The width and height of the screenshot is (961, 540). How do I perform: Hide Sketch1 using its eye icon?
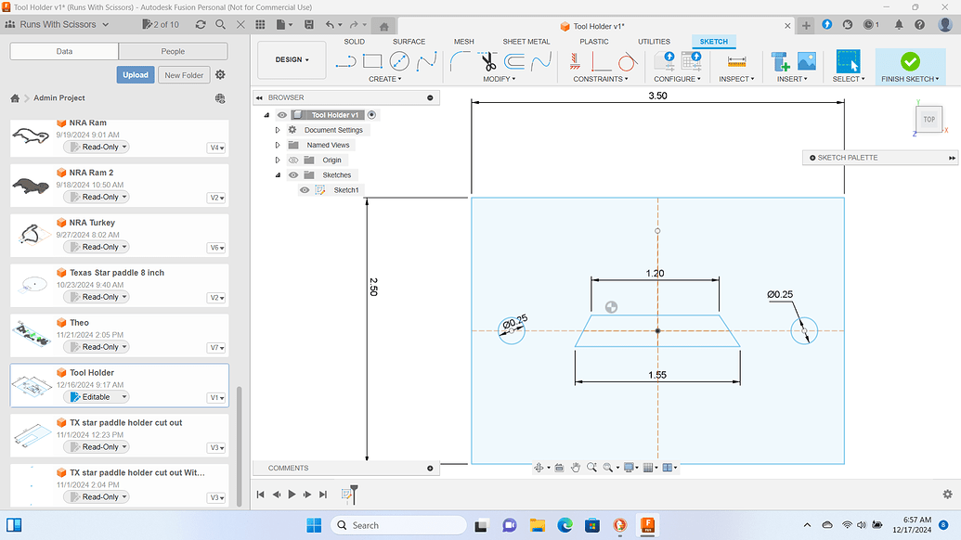pos(304,189)
